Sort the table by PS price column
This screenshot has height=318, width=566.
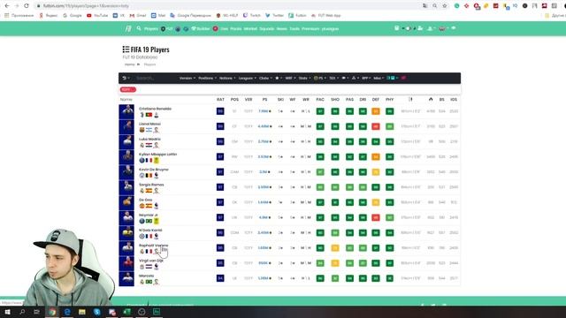point(264,99)
